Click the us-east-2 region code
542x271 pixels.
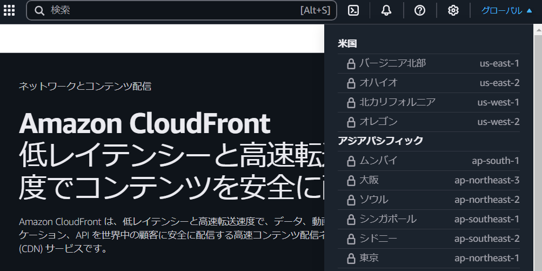coord(499,83)
